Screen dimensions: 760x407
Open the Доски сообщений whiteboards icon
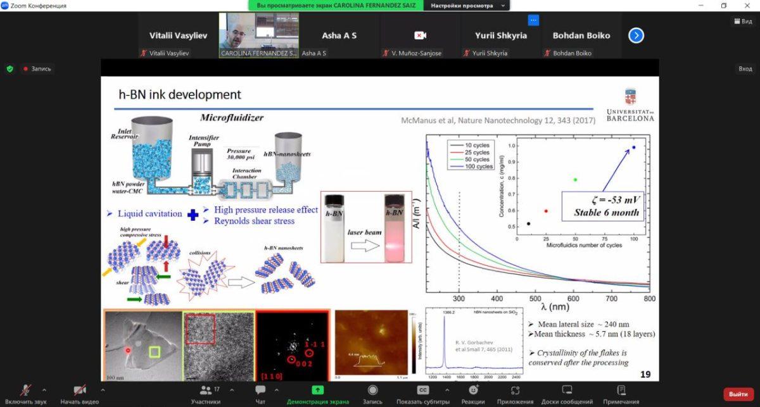tap(567, 391)
